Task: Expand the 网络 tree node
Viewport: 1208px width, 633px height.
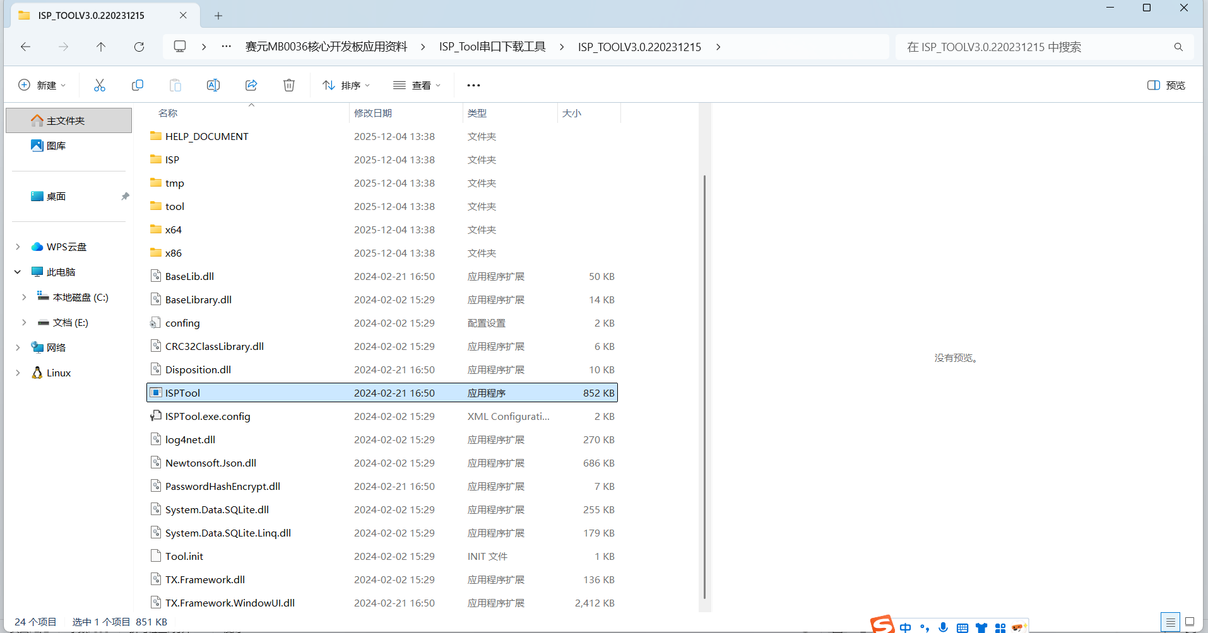Action: tap(18, 347)
